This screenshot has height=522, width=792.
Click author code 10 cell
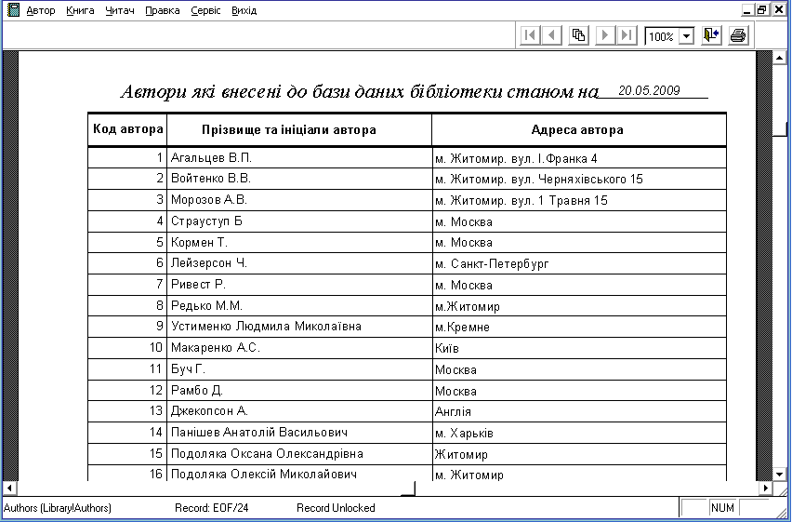coord(127,347)
